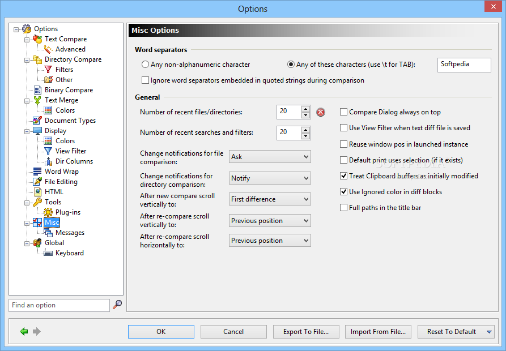The width and height of the screenshot is (506, 351).
Task: Decrease number of recent searches spinner
Action: point(305,136)
